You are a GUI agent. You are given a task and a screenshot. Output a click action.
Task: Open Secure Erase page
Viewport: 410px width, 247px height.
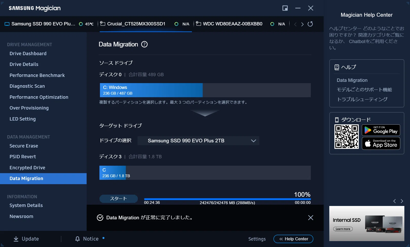coord(24,146)
